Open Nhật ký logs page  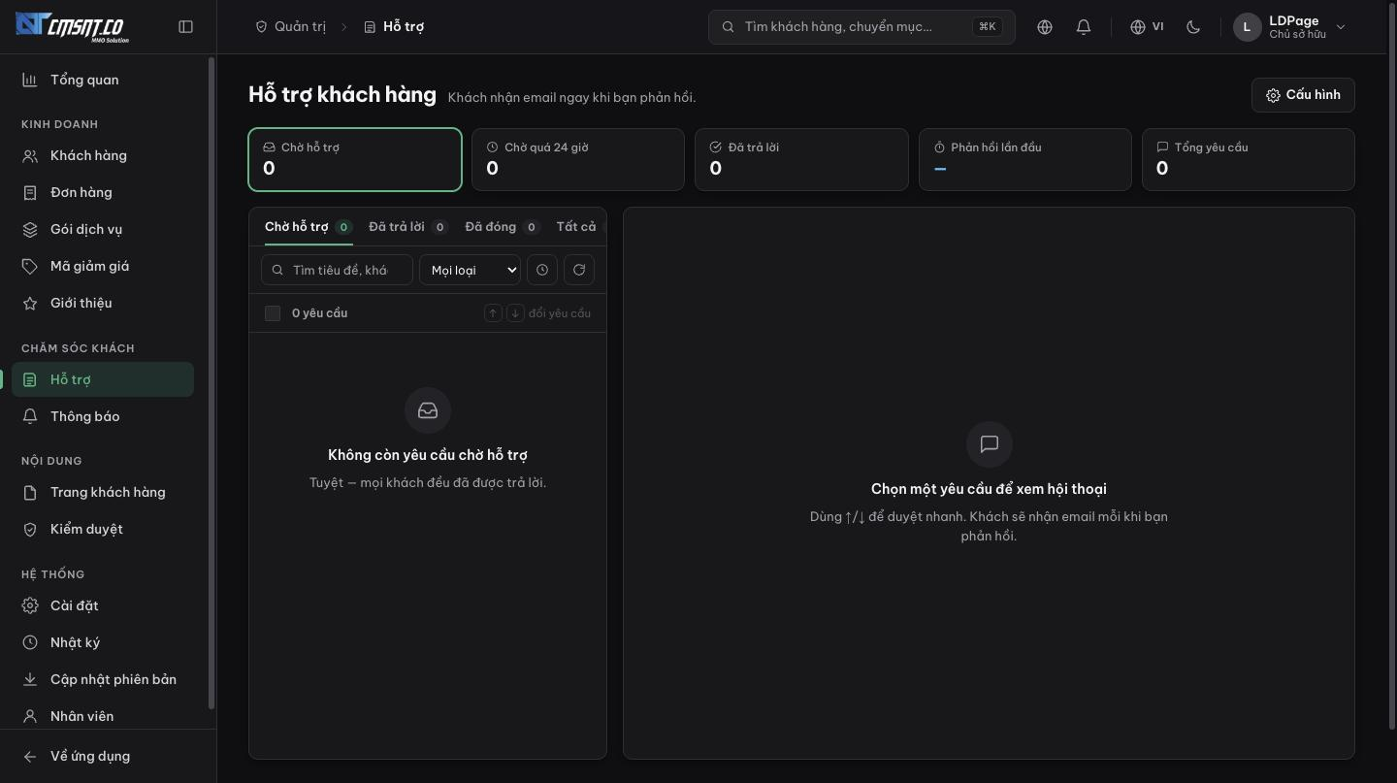[103, 642]
